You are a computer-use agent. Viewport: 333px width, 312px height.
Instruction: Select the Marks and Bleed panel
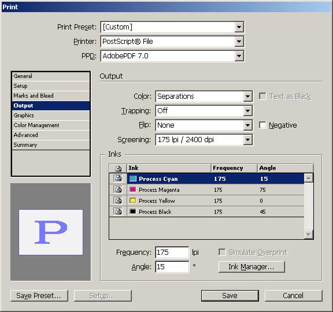(x=51, y=96)
